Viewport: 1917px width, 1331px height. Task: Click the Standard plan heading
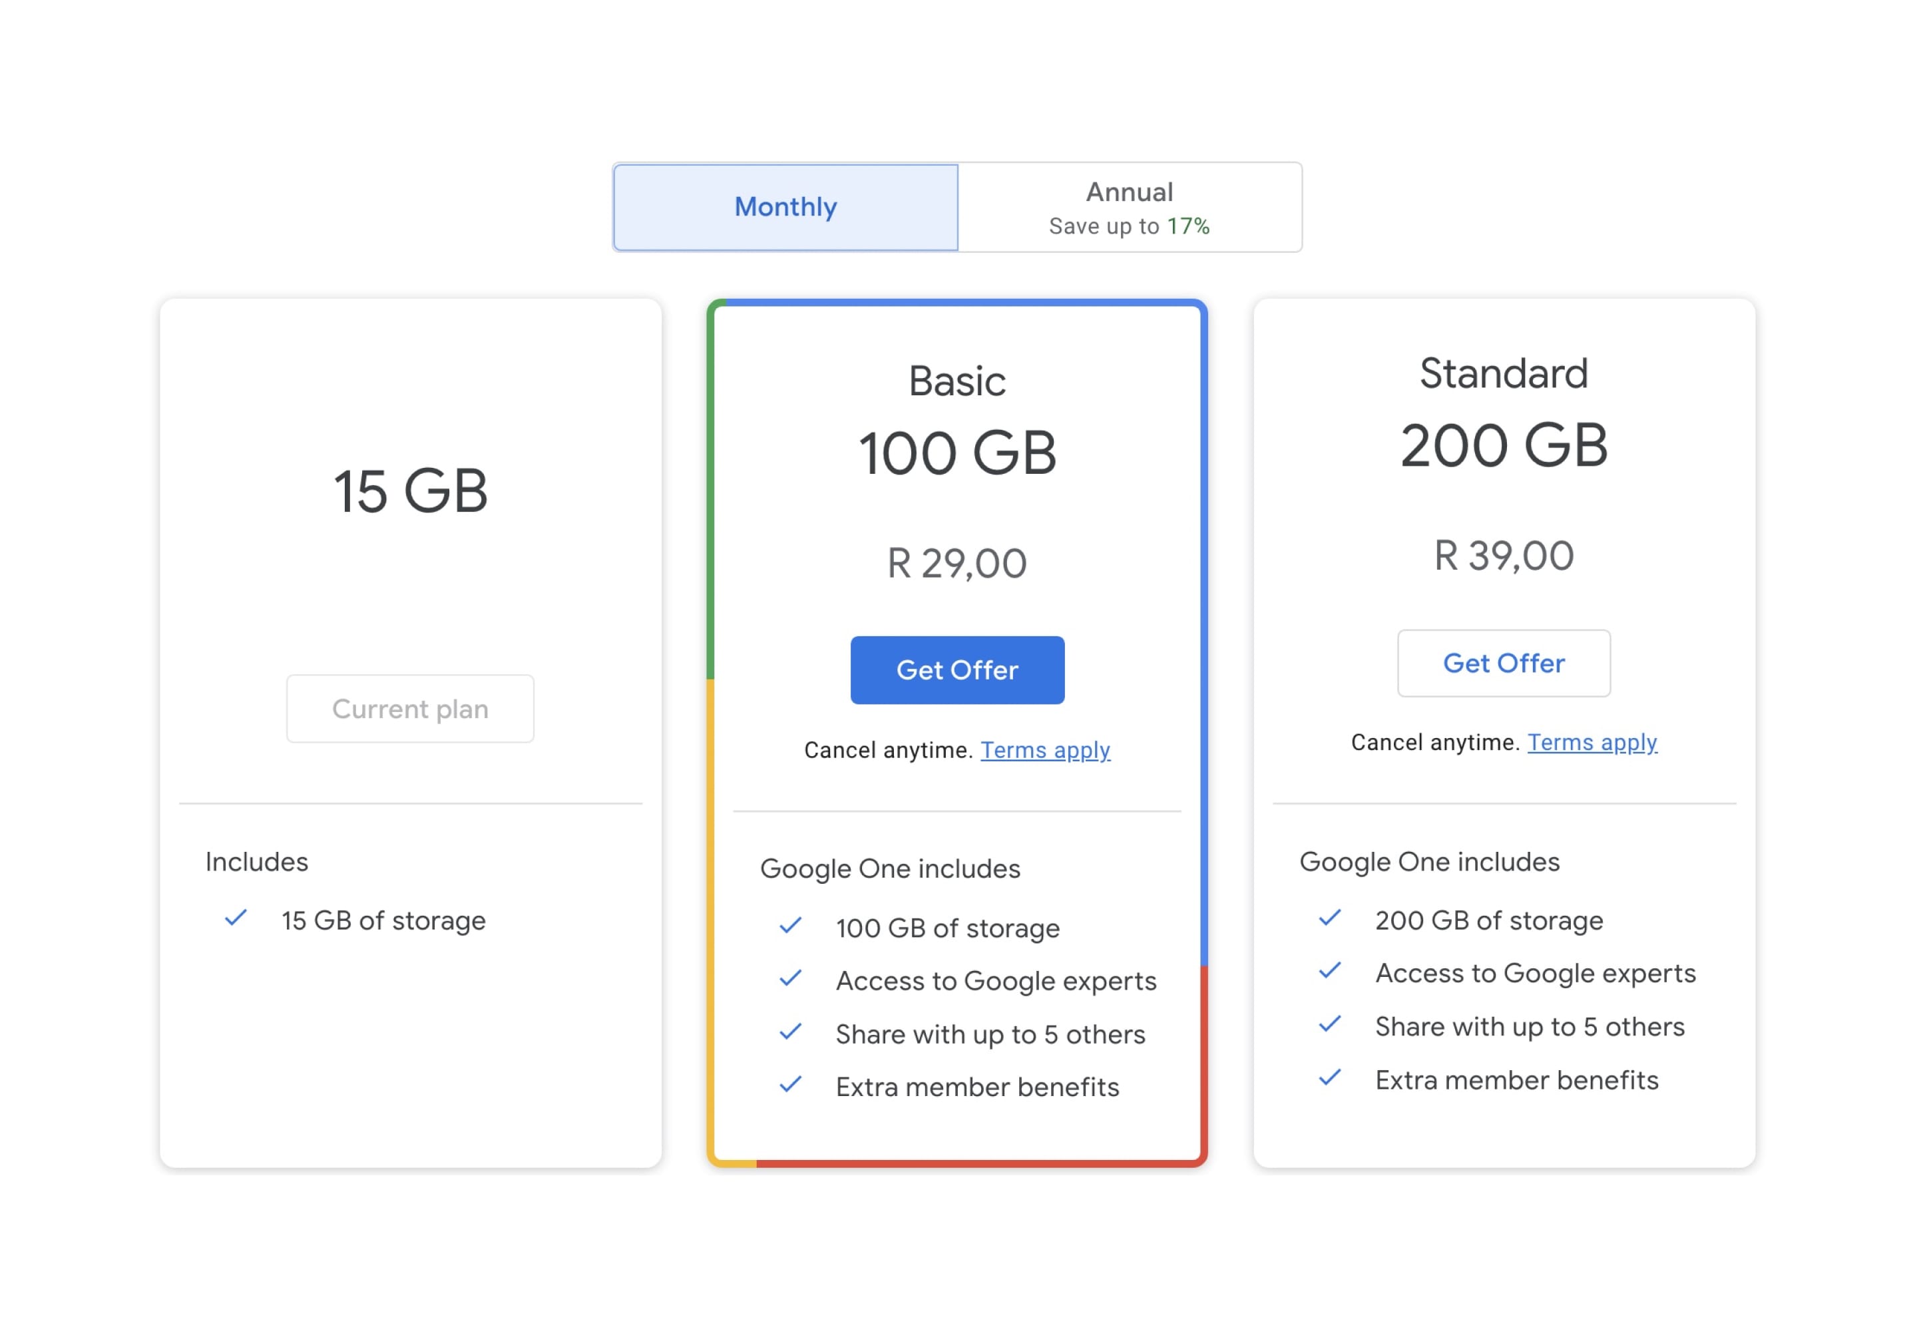[x=1503, y=373]
